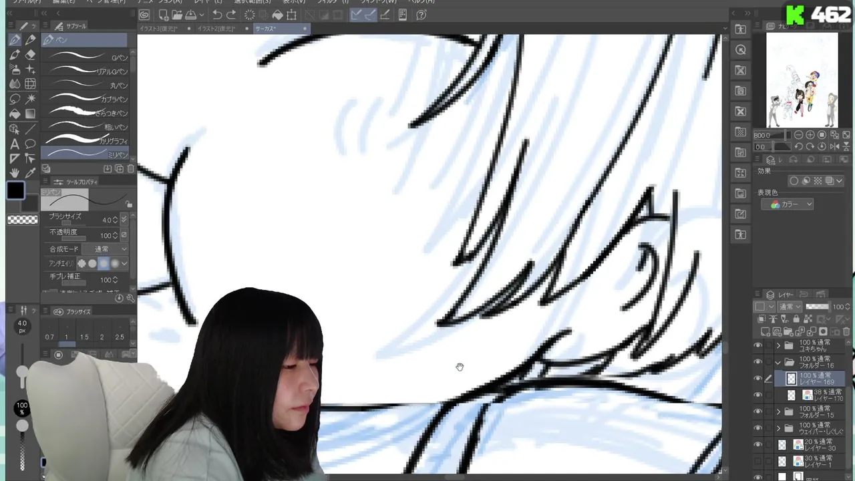Select the カブラペン sub tool
The height and width of the screenshot is (481, 855).
pyautogui.click(x=85, y=100)
